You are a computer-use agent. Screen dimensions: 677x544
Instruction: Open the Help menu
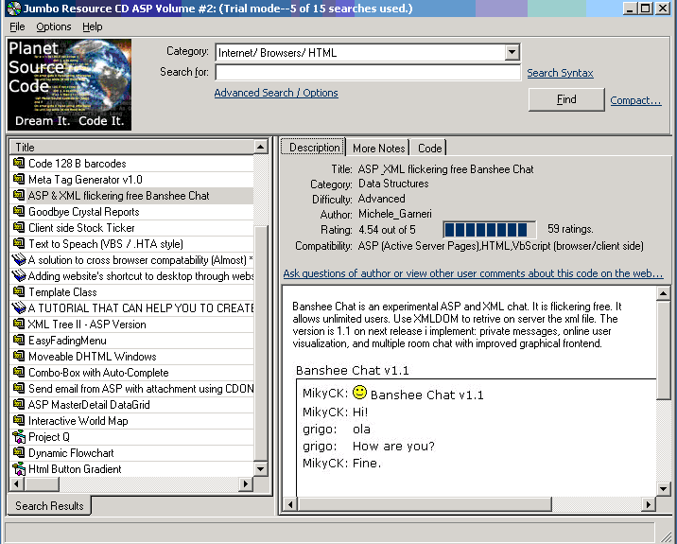(x=93, y=26)
